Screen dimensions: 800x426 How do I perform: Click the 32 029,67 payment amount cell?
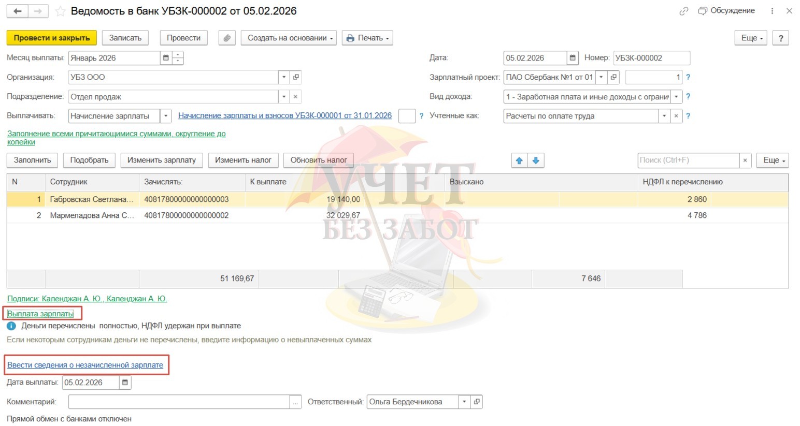pyautogui.click(x=343, y=215)
